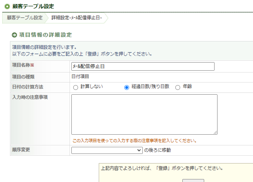Screen dimensions: 253x182
Task: Click the green circle icon beside page title
Action: [x=7, y=6]
